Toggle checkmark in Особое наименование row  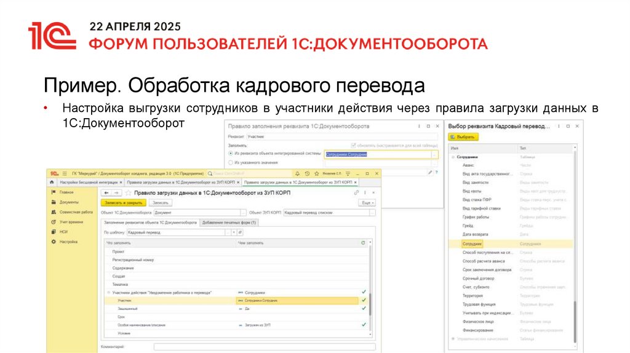point(364,325)
